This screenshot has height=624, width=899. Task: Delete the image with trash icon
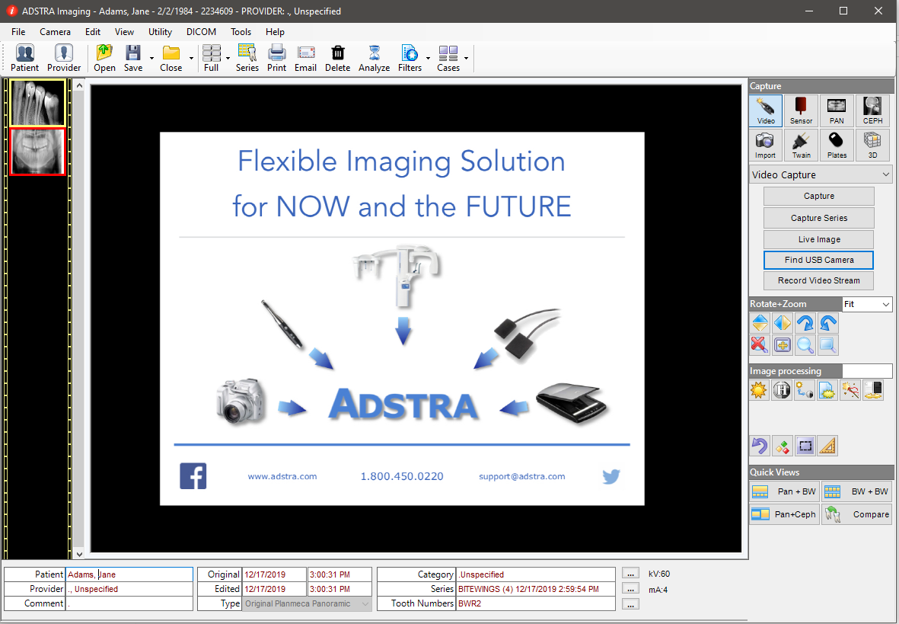[338, 58]
